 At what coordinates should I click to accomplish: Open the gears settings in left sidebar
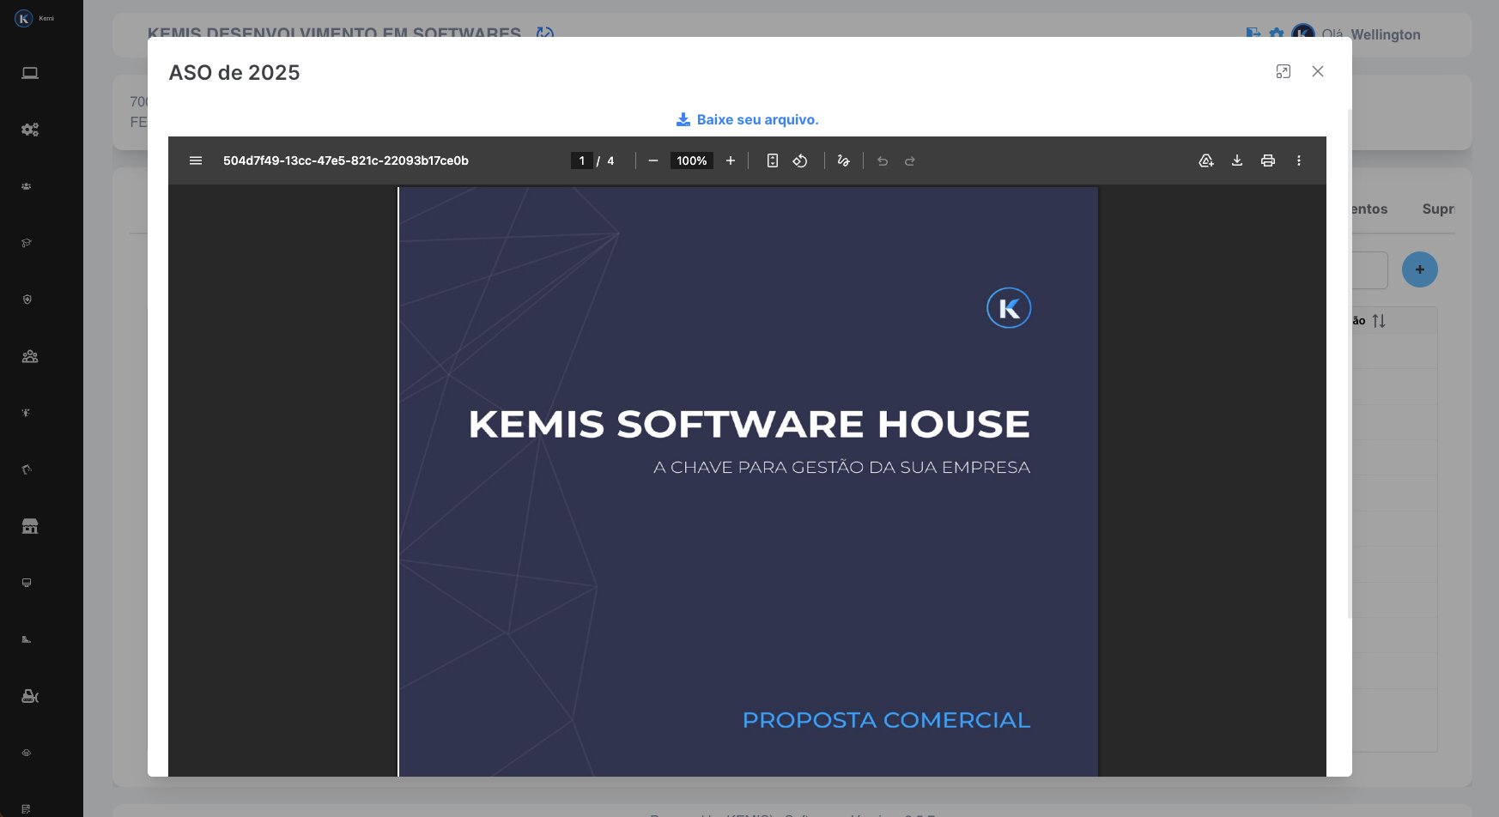point(30,130)
